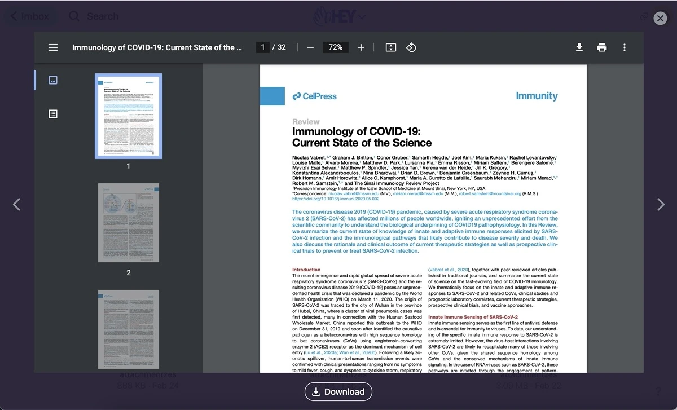Viewport: 677px width, 410px height.
Task: Zoom out with the minus button
Action: (x=310, y=47)
